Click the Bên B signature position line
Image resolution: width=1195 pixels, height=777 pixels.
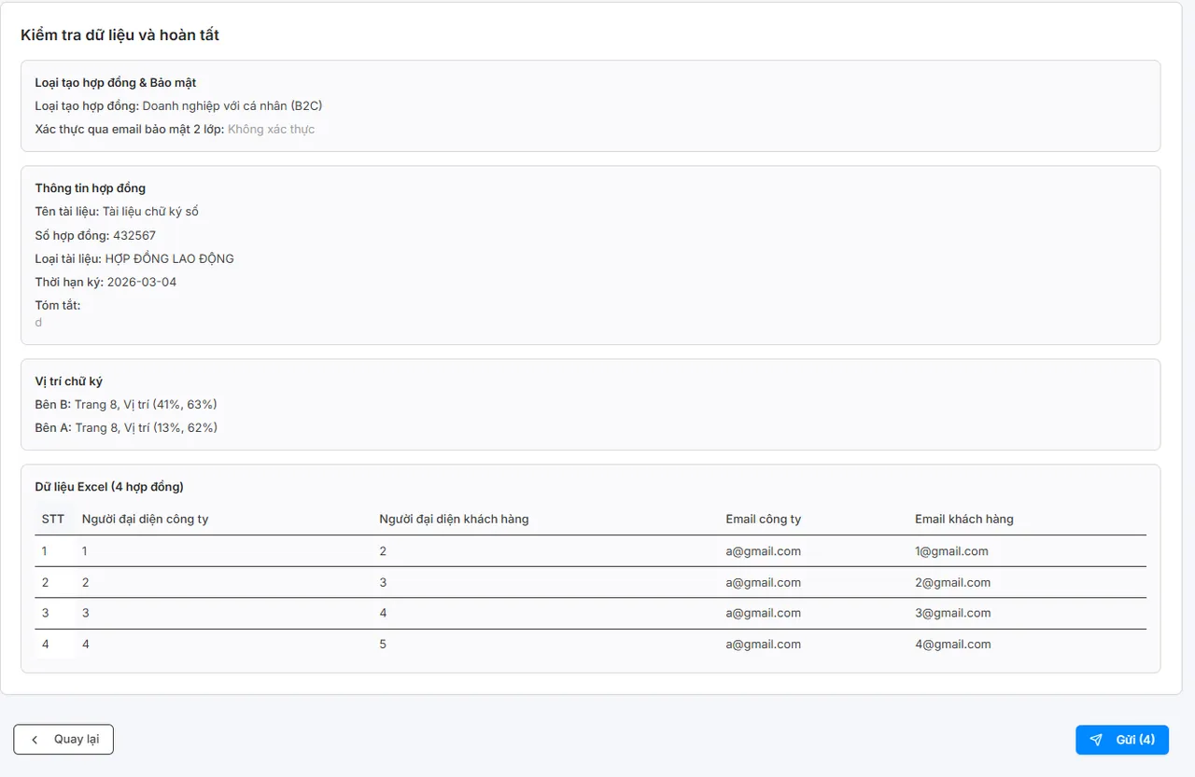point(126,405)
